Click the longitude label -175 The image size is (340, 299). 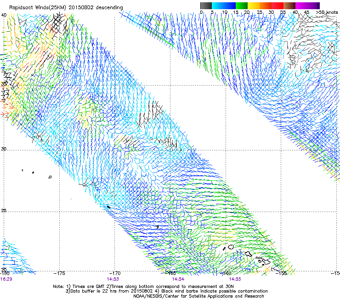(59, 273)
